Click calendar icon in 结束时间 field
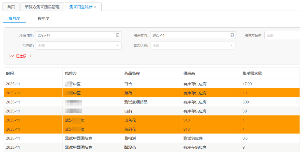The height and width of the screenshot is (153, 300). tap(232, 35)
